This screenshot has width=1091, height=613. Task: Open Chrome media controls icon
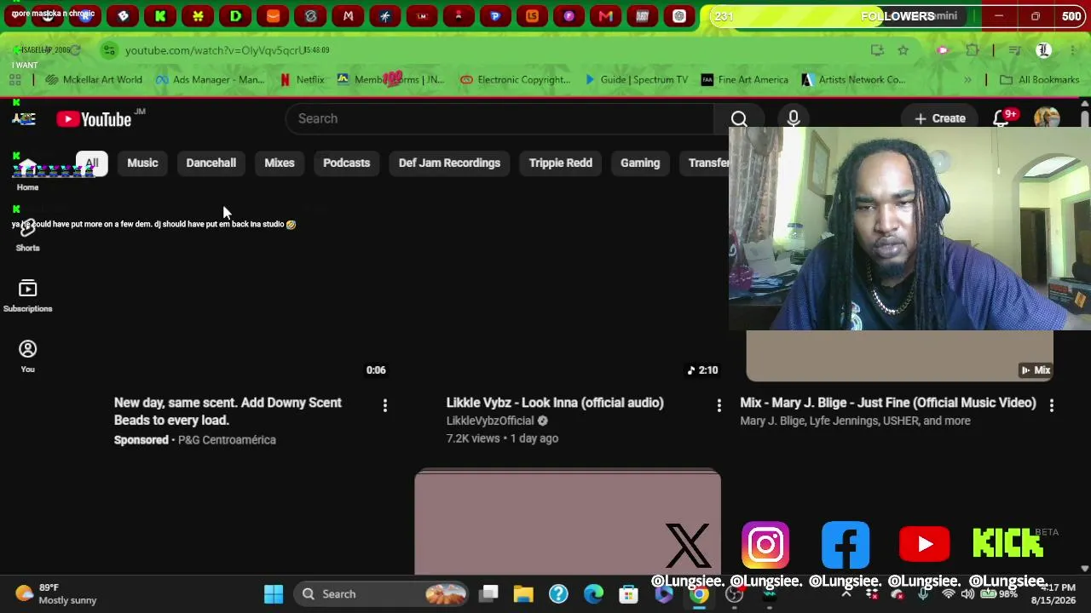click(x=1014, y=50)
